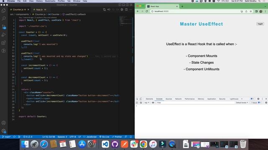The height and width of the screenshot is (150, 268).
Task: Open the Explorer view in VS Code activity bar
Action: point(4,11)
